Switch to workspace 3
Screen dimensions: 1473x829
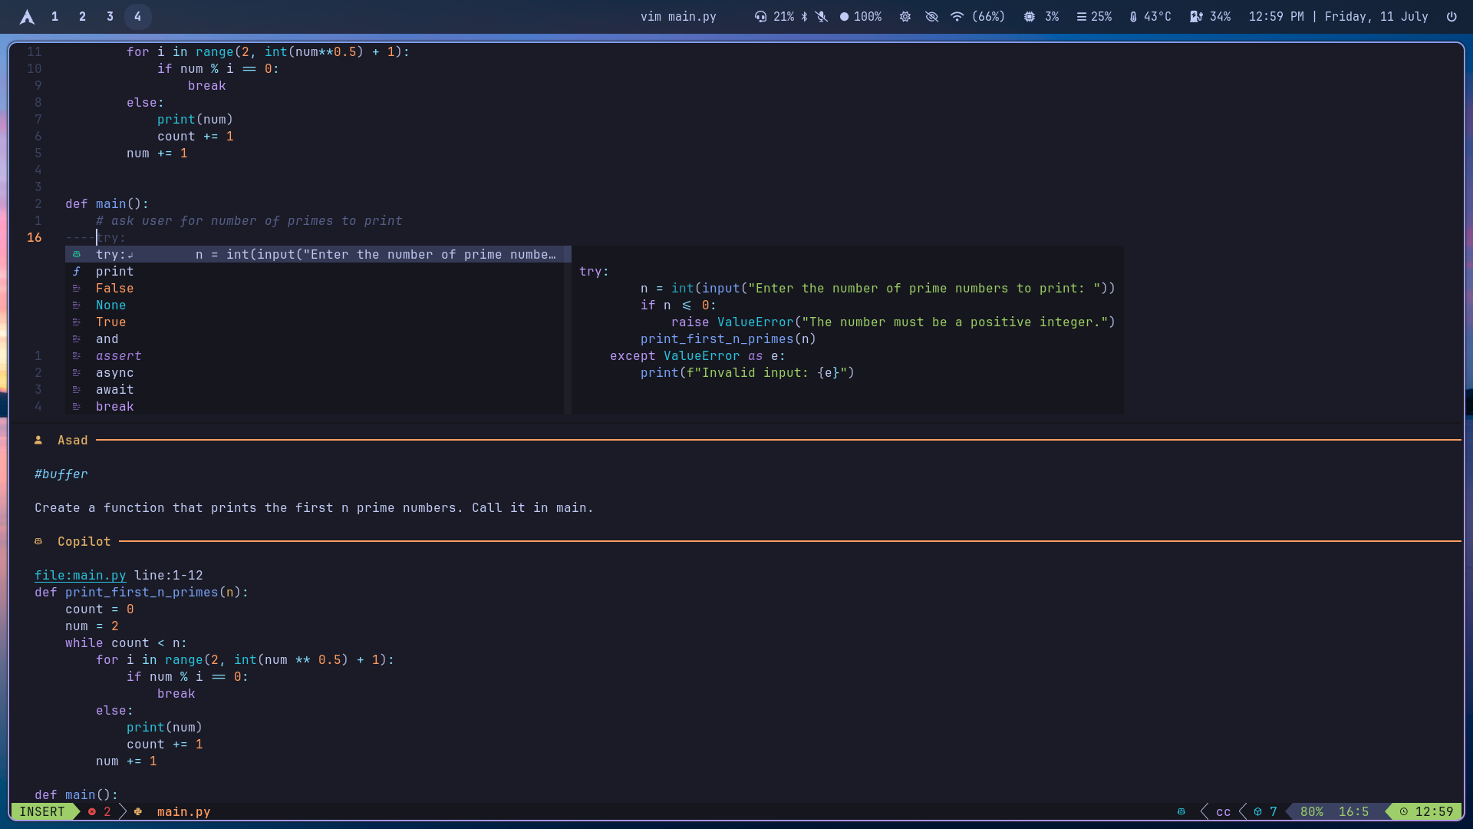110,16
